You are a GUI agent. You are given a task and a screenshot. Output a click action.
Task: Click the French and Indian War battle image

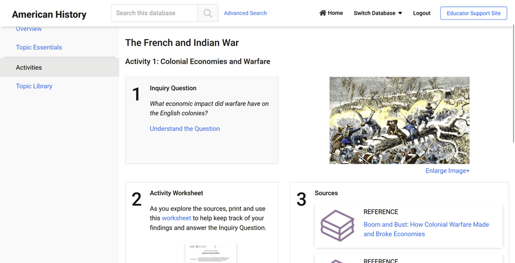(399, 120)
